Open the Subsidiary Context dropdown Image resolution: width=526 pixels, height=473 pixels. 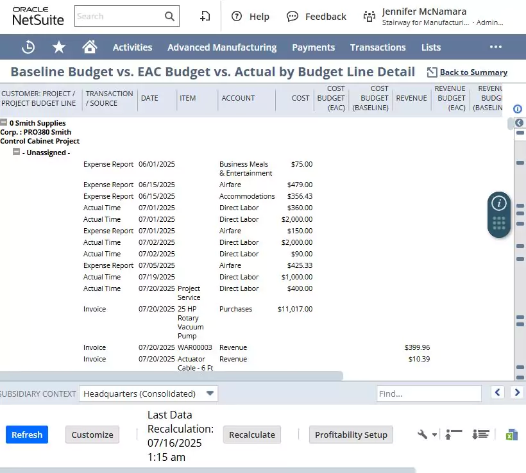(x=149, y=394)
